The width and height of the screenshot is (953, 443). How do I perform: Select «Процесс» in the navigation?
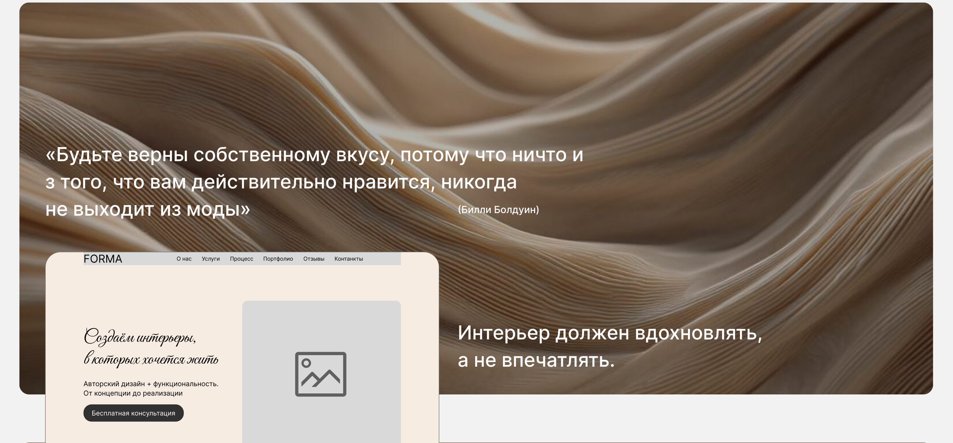click(241, 259)
